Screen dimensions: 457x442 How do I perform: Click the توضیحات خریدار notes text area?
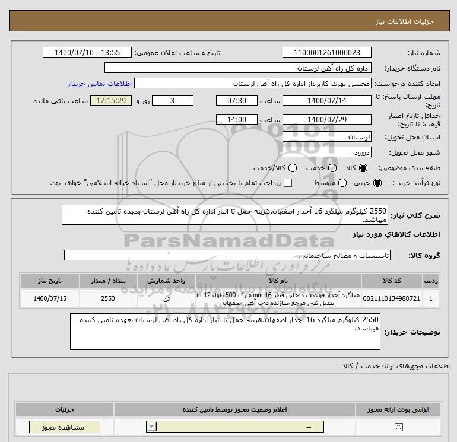coord(225,332)
